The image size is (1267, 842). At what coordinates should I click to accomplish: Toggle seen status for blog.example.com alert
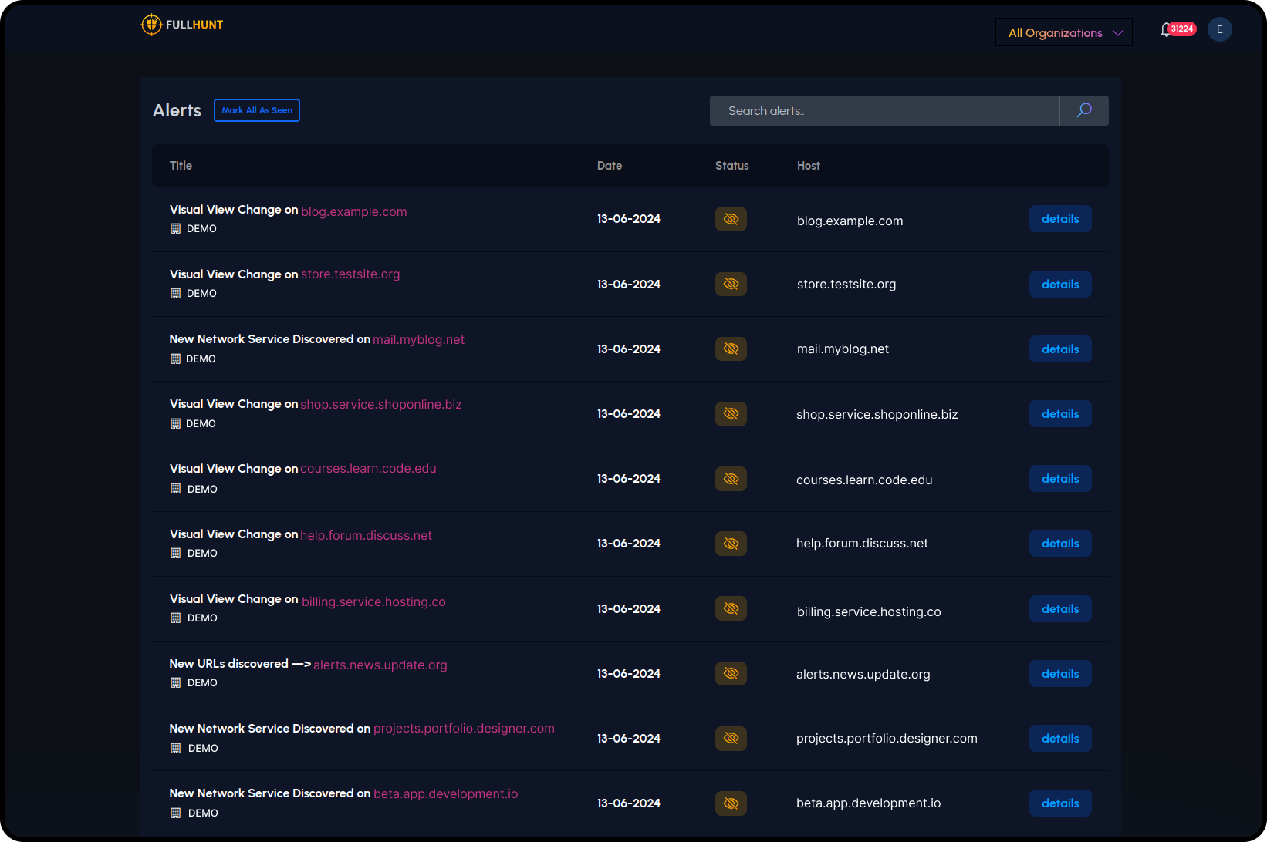731,219
